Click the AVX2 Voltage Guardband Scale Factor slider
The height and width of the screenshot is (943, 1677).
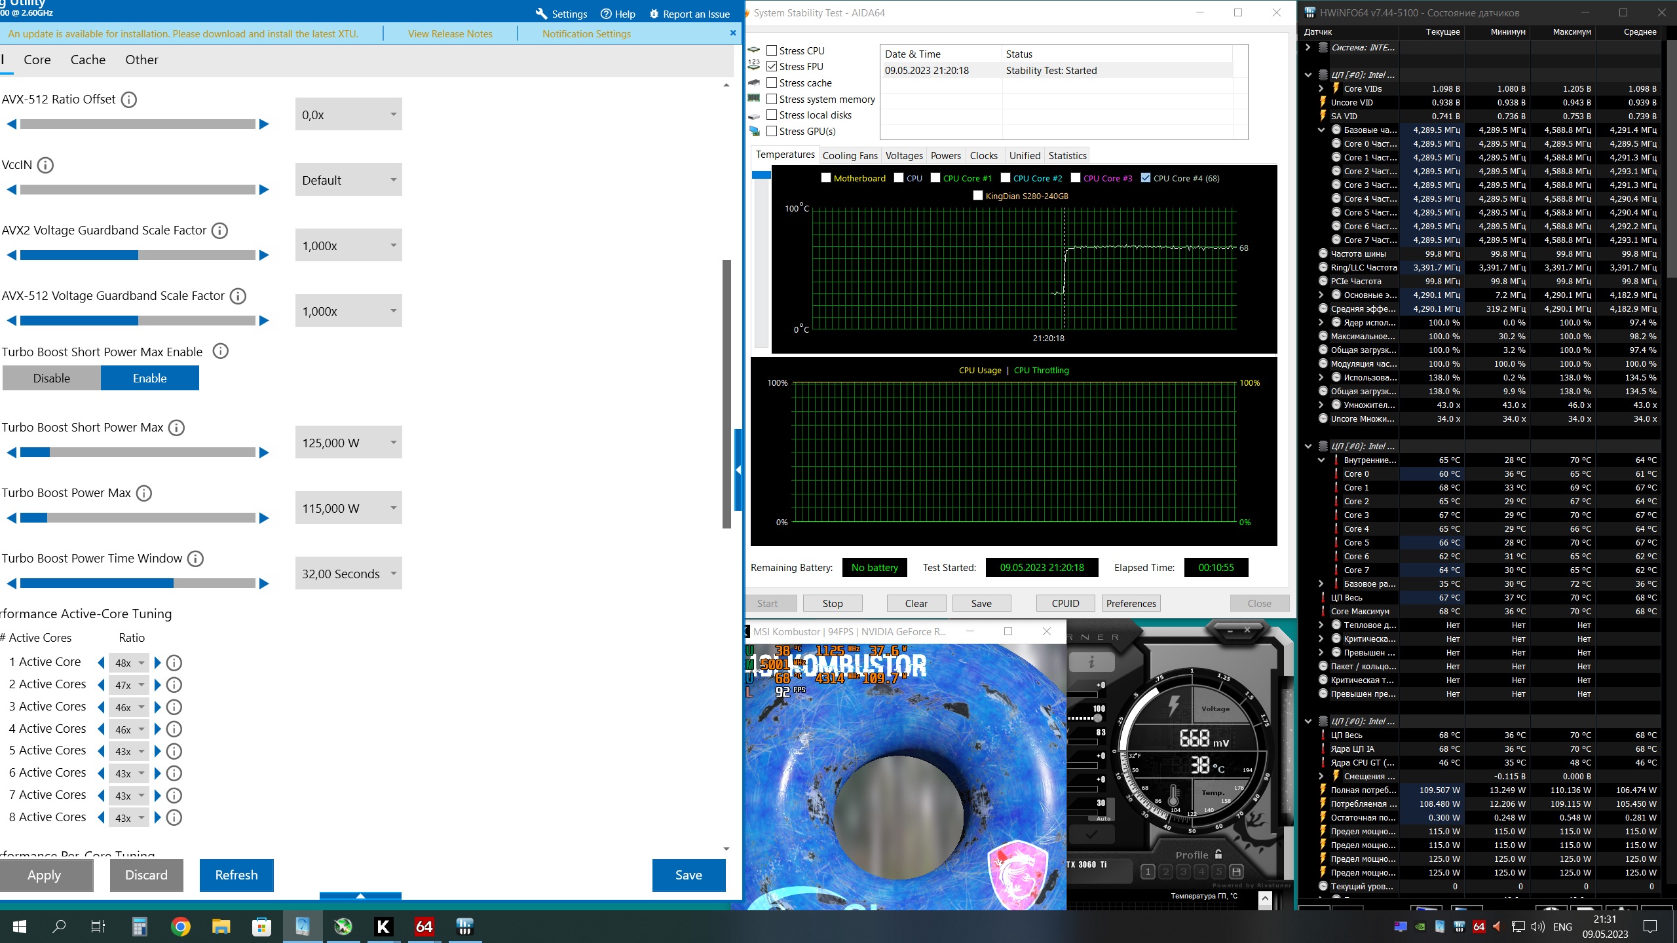click(x=138, y=255)
